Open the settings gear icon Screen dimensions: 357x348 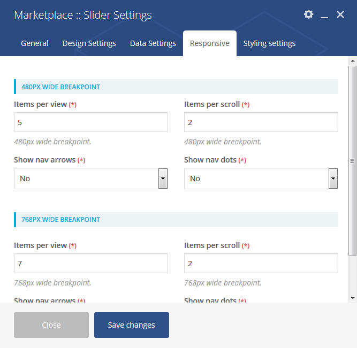pos(308,14)
